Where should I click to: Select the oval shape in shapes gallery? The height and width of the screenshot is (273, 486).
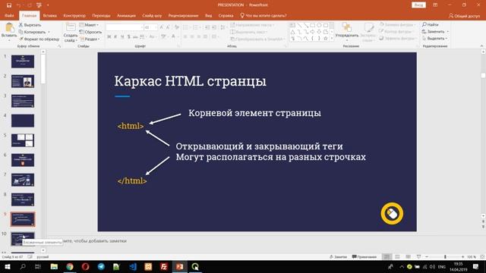319,25
